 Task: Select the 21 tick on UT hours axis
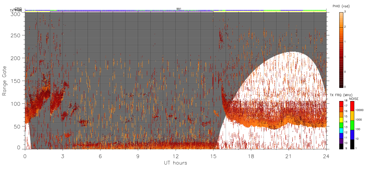coord(288,156)
